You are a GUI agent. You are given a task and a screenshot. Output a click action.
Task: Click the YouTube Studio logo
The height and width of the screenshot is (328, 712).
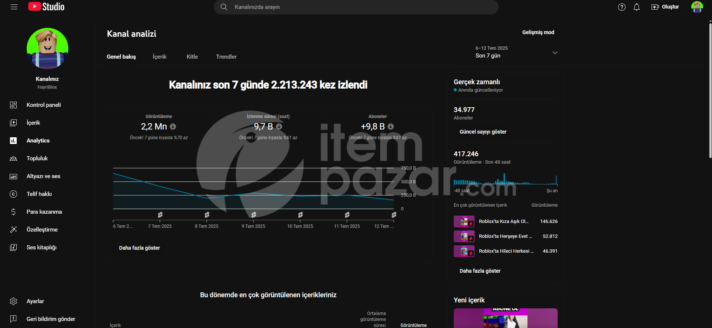click(46, 7)
